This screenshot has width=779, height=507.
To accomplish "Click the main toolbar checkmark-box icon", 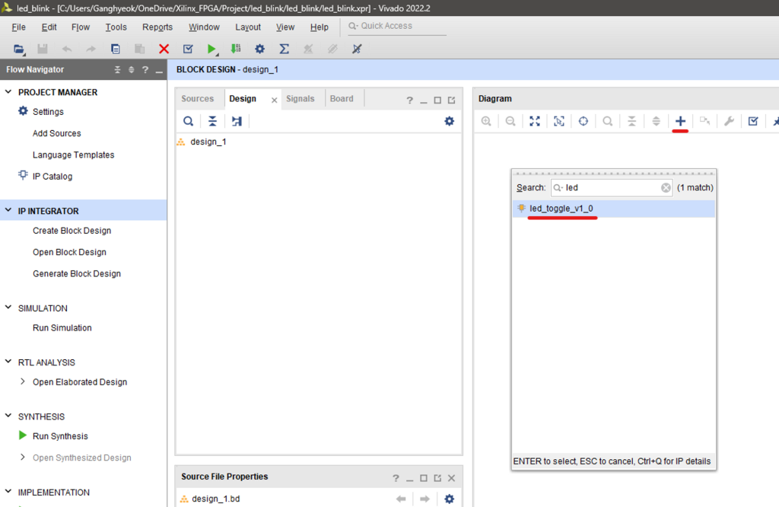I will [x=188, y=49].
